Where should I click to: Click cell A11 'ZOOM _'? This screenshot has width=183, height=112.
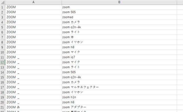point(33,57)
